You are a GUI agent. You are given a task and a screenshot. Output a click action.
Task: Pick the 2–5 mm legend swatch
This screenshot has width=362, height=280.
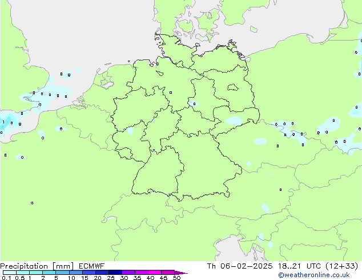(49, 273)
